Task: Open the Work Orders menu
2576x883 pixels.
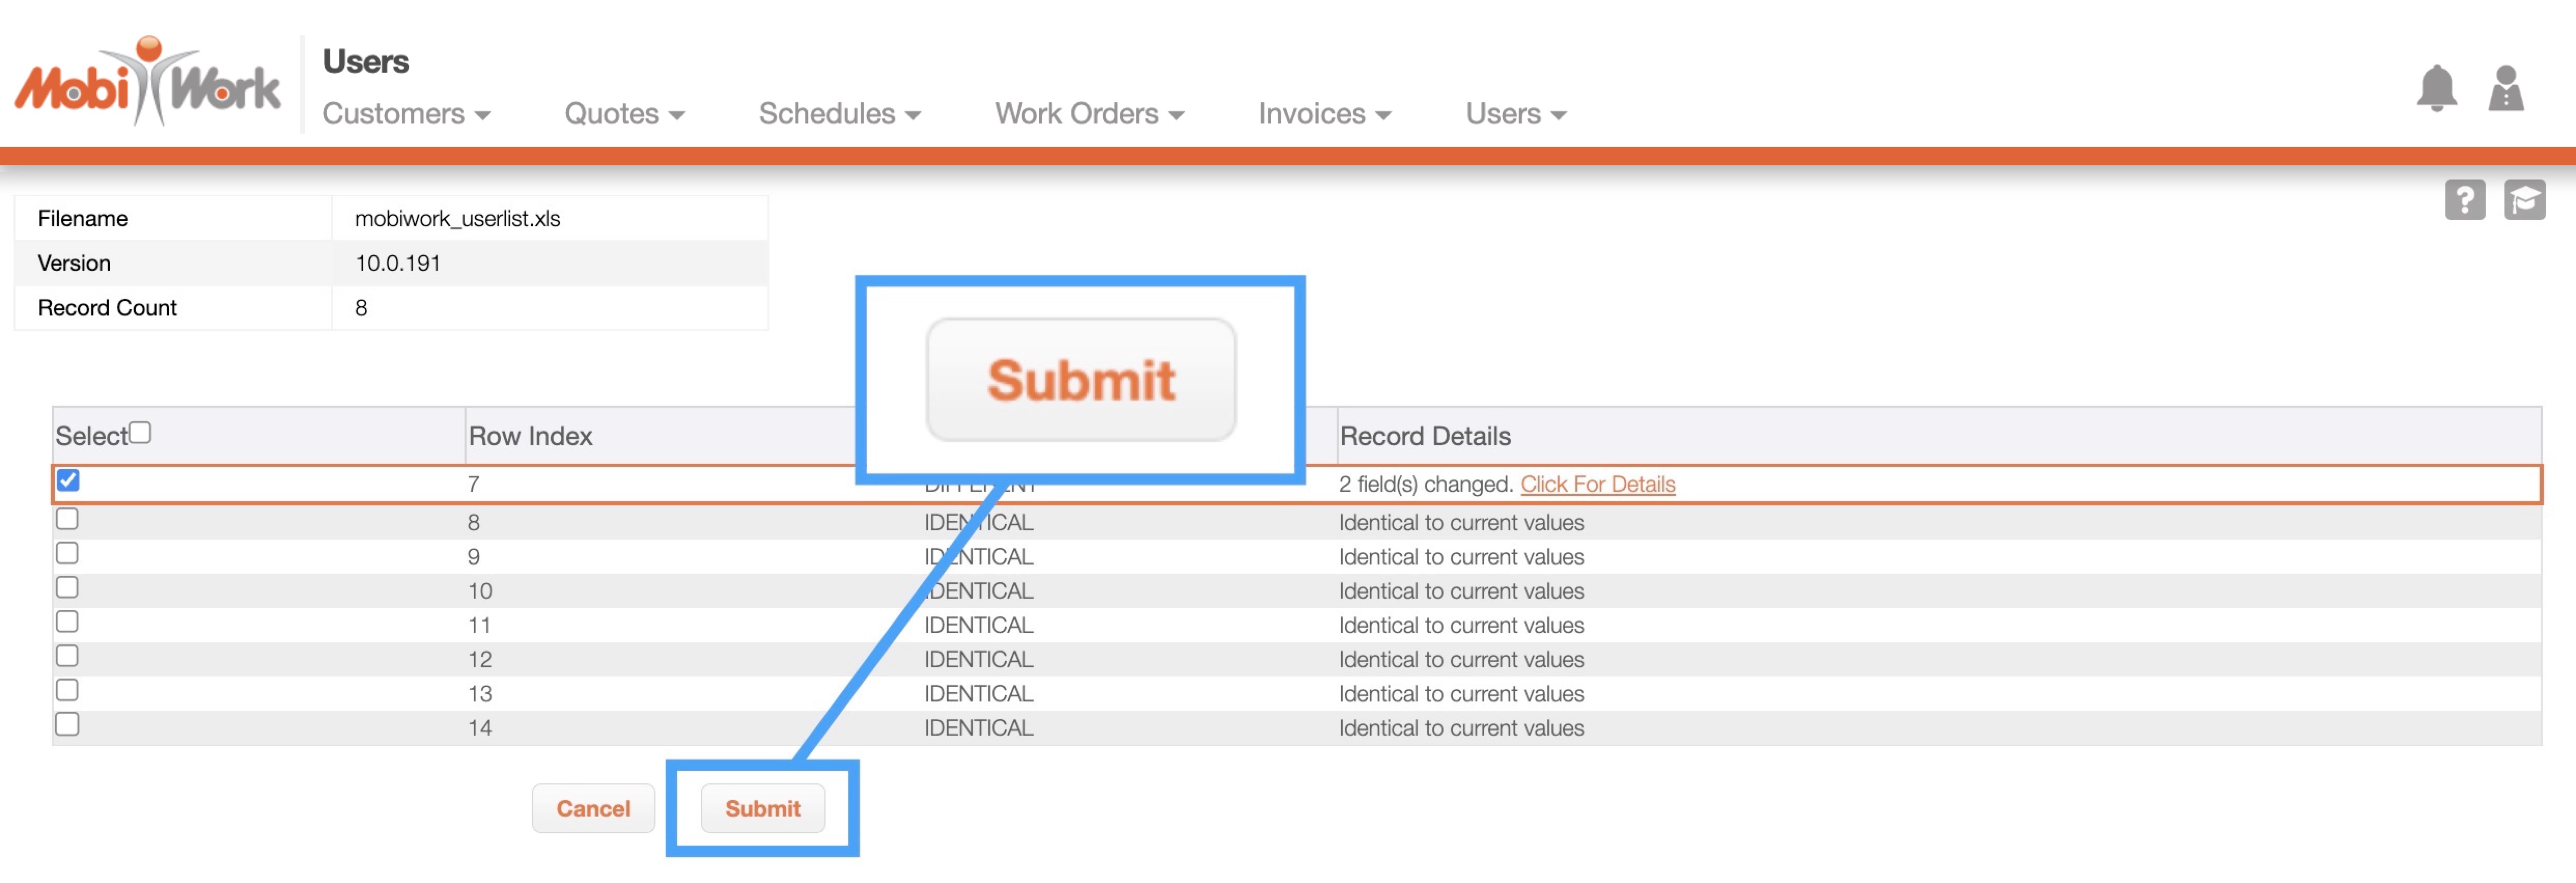Action: [x=1089, y=114]
